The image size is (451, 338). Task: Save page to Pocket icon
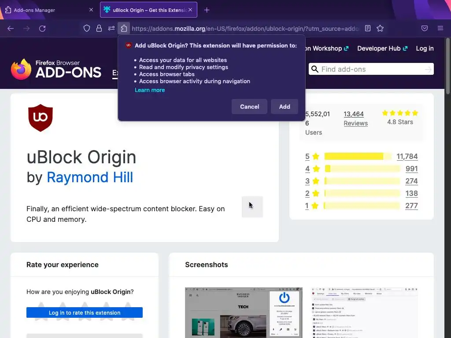coord(425,28)
